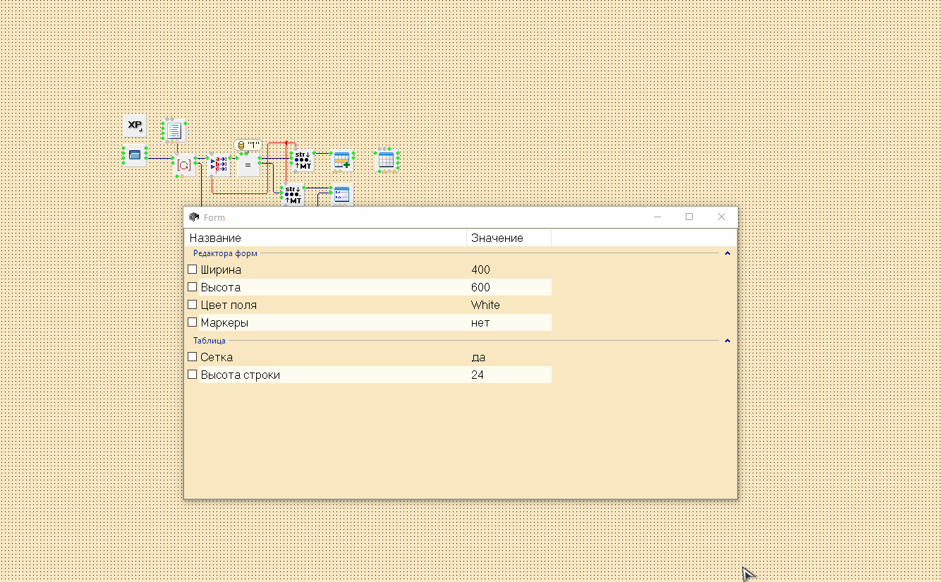Select the a-b-c channel switch element
This screenshot has height=582, width=941.
pos(219,165)
